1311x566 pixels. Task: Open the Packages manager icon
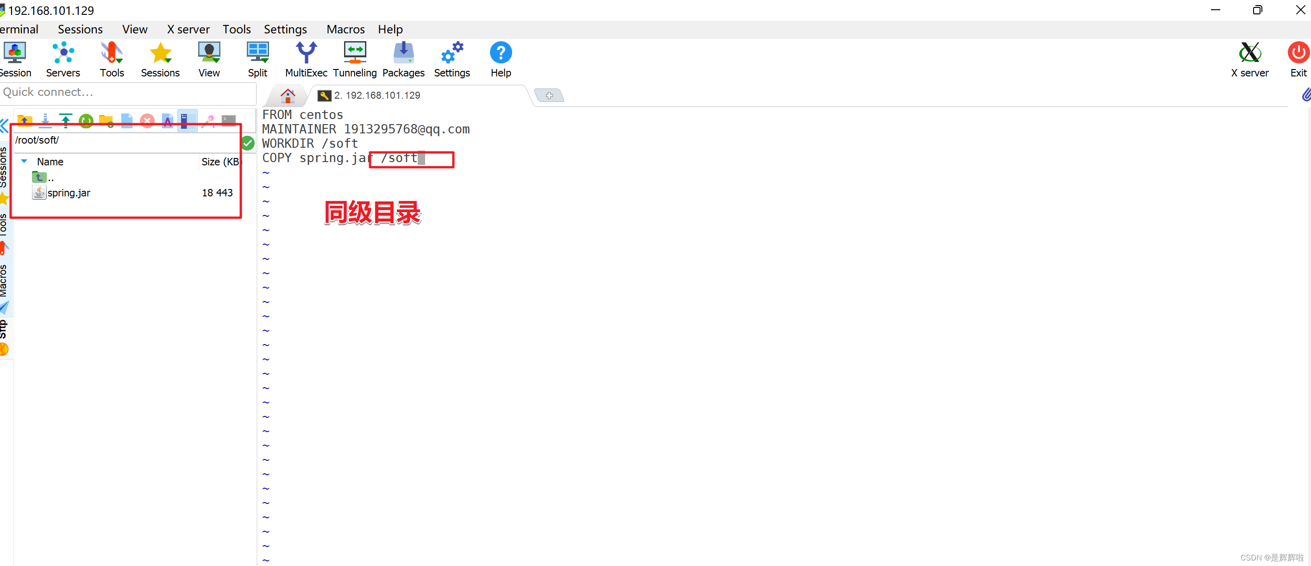point(403,59)
